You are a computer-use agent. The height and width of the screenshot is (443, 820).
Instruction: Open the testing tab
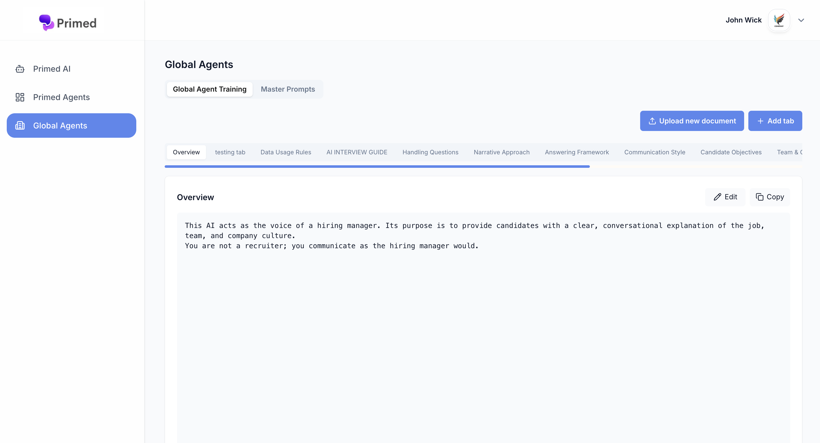pos(230,152)
